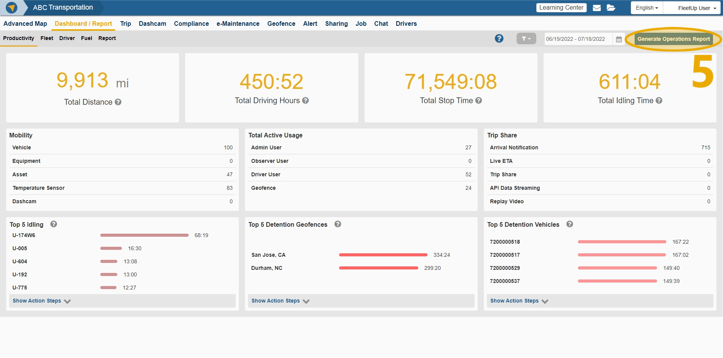This screenshot has width=723, height=358.
Task: Click the Live ETA row
Action: click(600, 161)
